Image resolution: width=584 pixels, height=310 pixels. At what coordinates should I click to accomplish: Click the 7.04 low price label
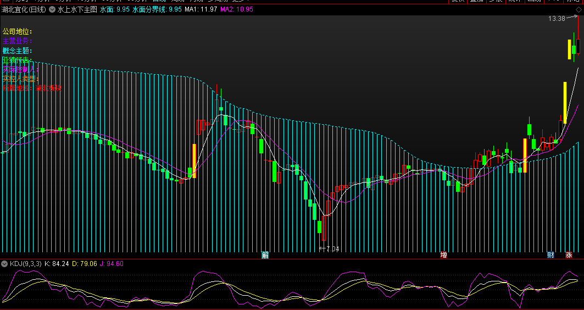(x=332, y=249)
